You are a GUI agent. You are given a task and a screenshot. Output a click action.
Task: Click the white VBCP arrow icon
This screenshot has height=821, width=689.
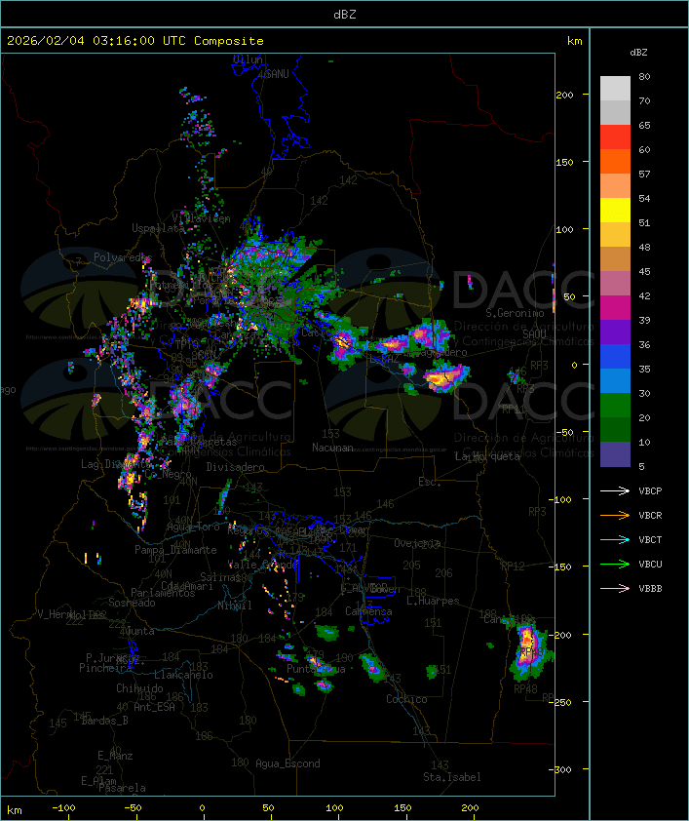615,490
